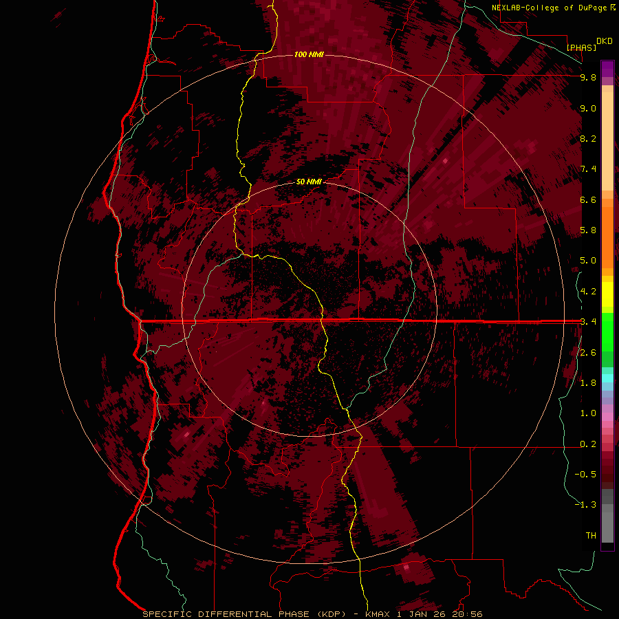
Task: Click the 9.8 value on color scale
Action: (588, 77)
